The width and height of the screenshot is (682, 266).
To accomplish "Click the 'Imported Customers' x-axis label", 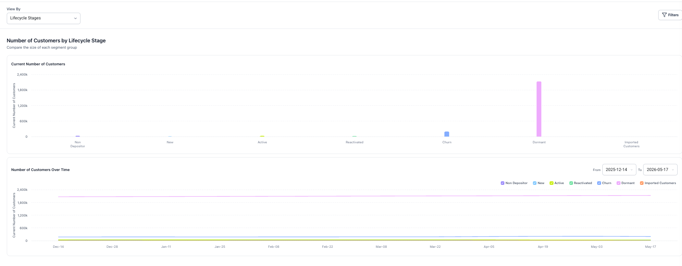I will click(x=631, y=144).
